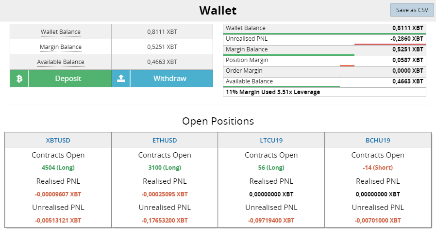Click the blue Withdraw button
436x240 pixels.
(x=162, y=79)
